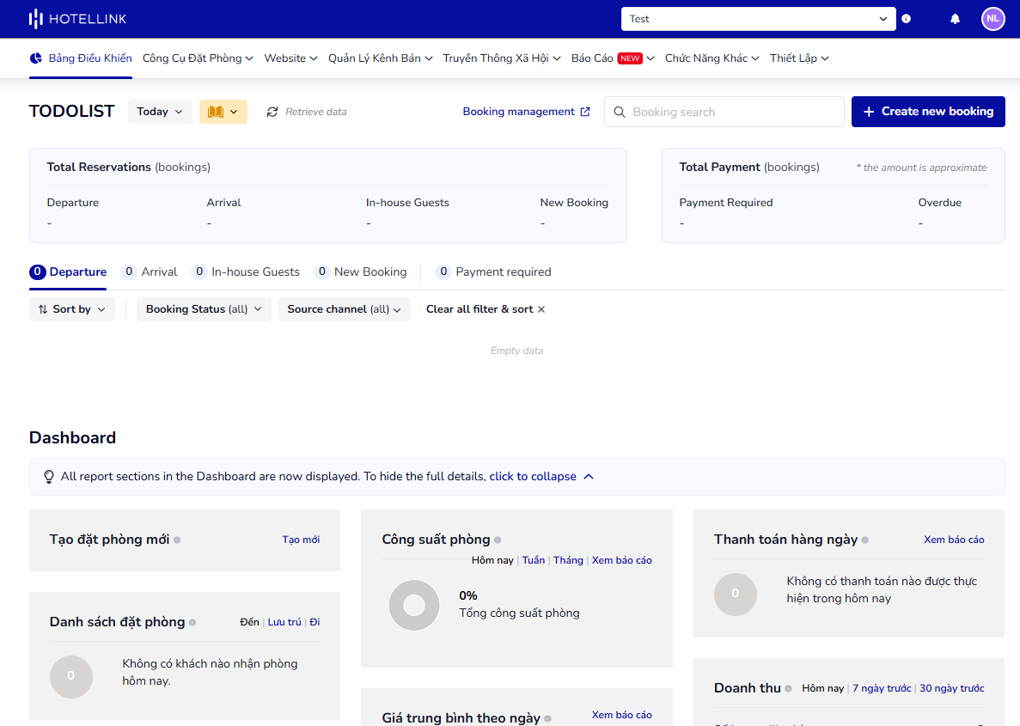Switch to the New Booking tab

click(x=360, y=271)
